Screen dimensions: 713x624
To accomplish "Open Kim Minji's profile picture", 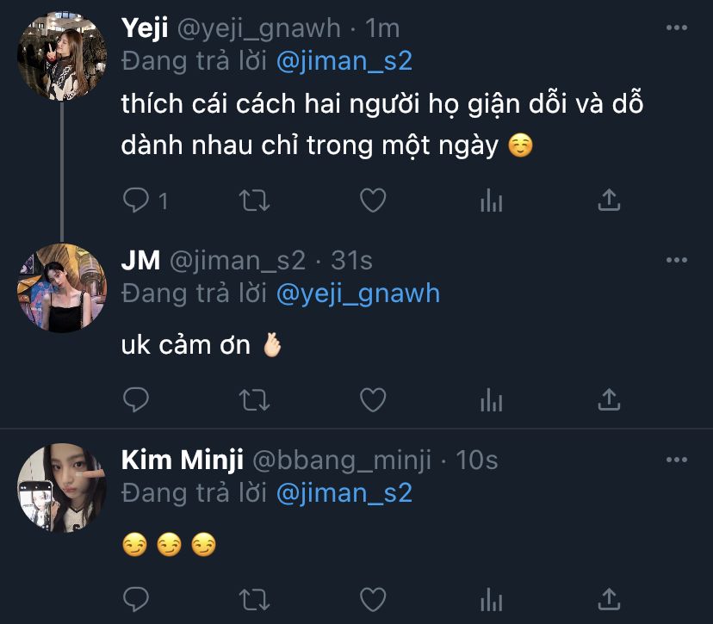I will point(61,487).
